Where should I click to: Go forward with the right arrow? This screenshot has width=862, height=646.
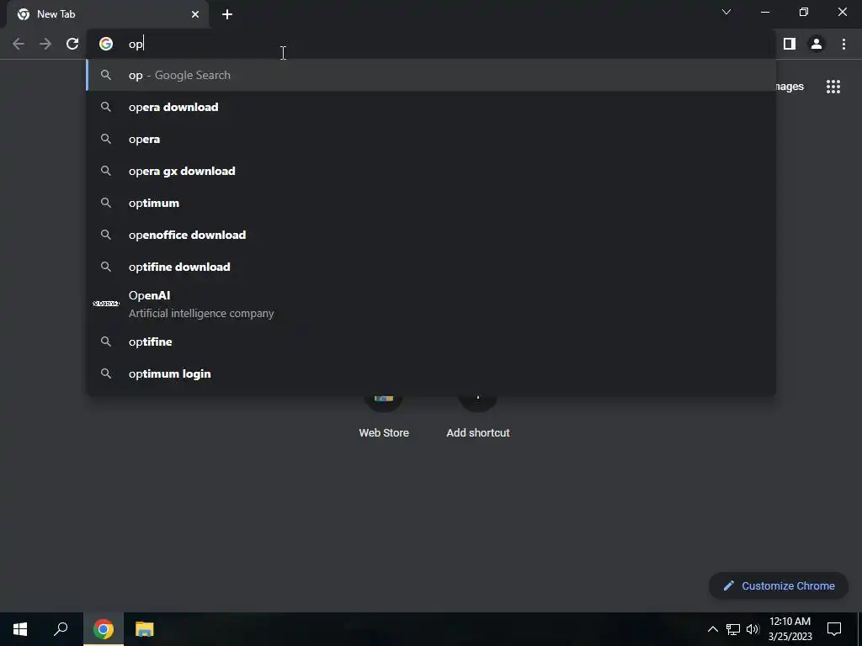45,44
